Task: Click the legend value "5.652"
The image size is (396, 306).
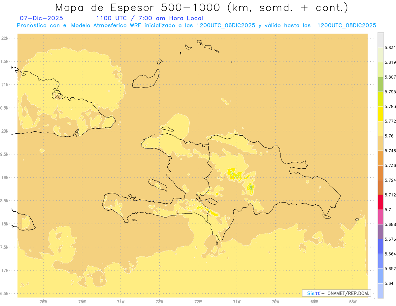Action: (390, 269)
